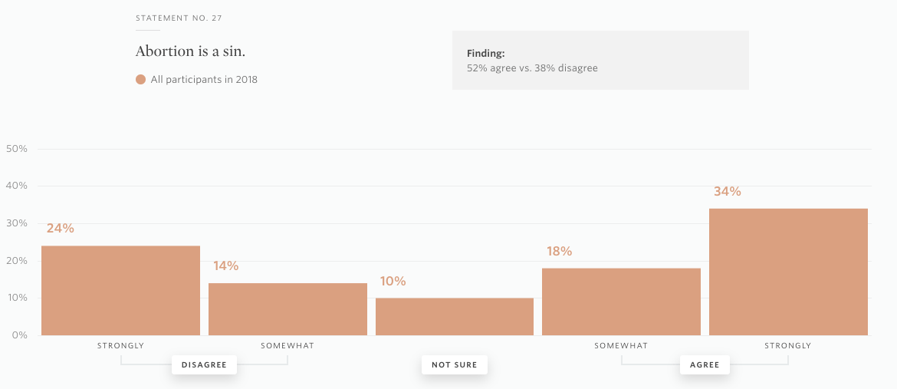Click the SOMEWHAT label under the disagree side
This screenshot has height=389, width=897.
(x=287, y=345)
